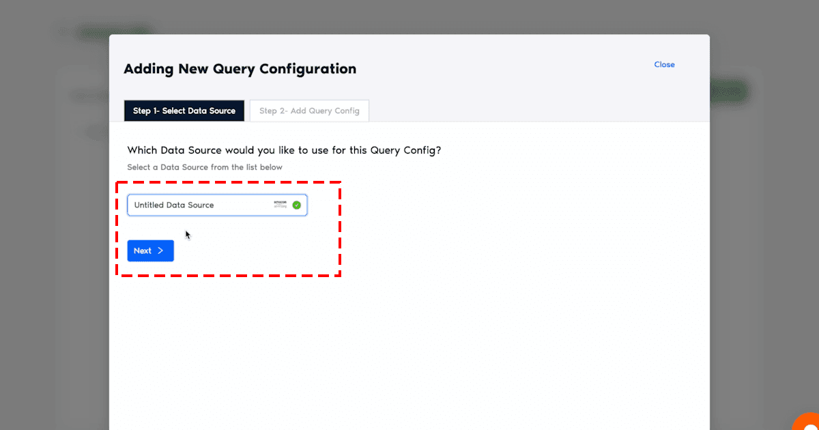This screenshot has height=430, width=819.
Task: Click the 'Adding New Query Configuration' heading
Action: (240, 69)
